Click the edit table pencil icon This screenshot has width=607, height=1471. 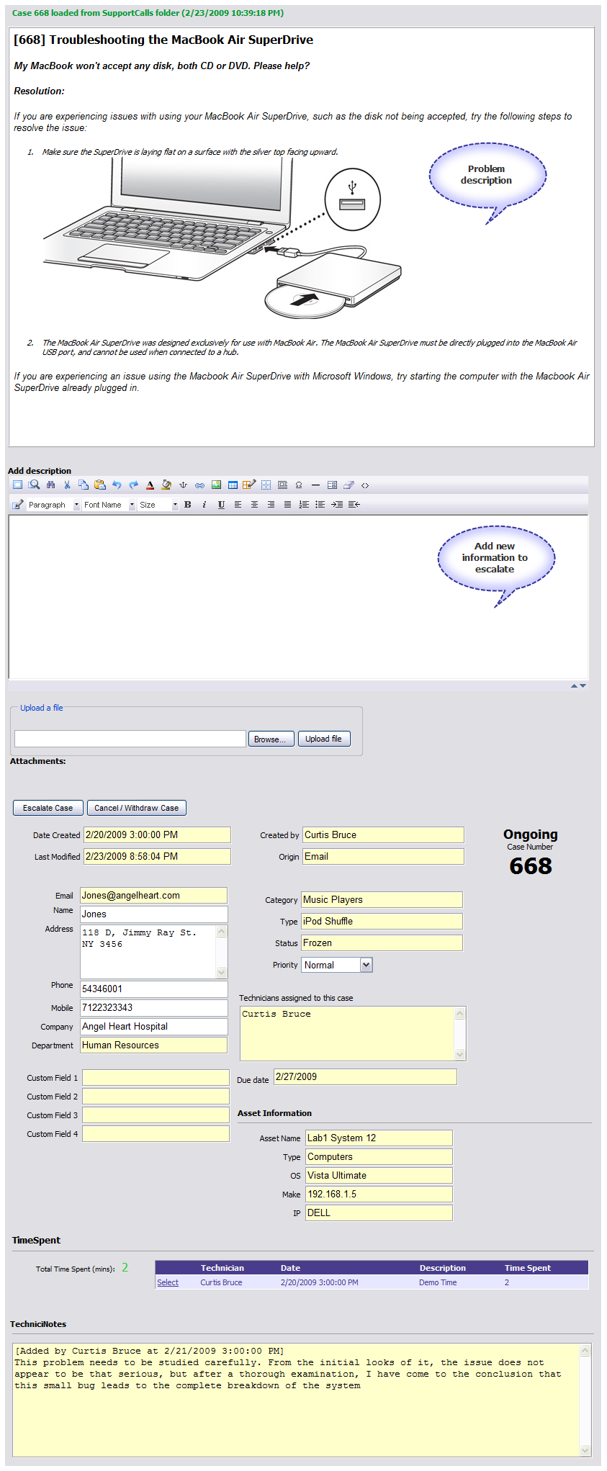249,485
